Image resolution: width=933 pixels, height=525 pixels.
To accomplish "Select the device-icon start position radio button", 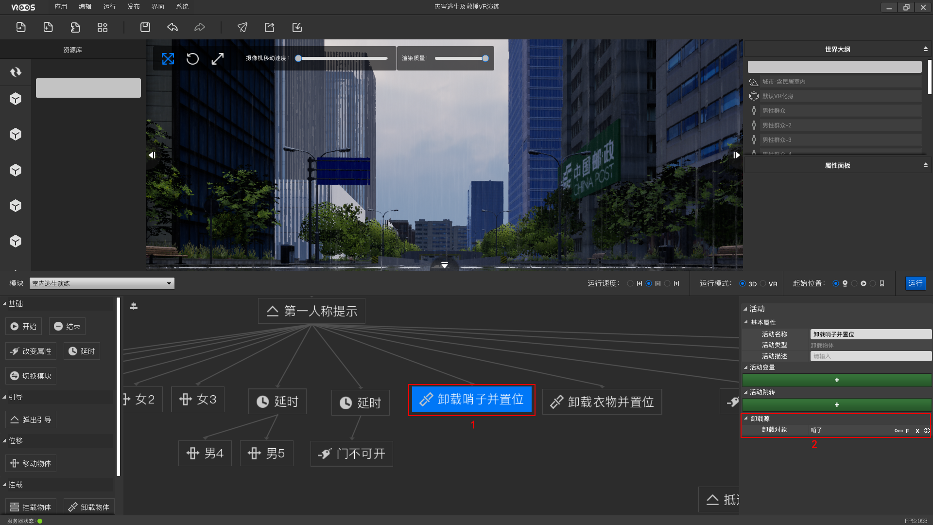I will (x=873, y=283).
